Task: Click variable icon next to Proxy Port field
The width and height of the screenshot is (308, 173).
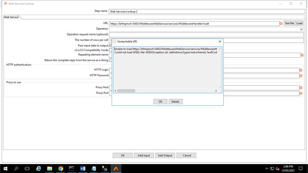Action: [301, 93]
